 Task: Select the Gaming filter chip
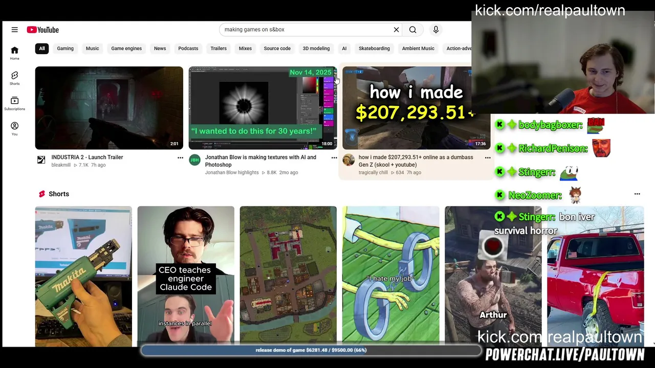click(65, 49)
